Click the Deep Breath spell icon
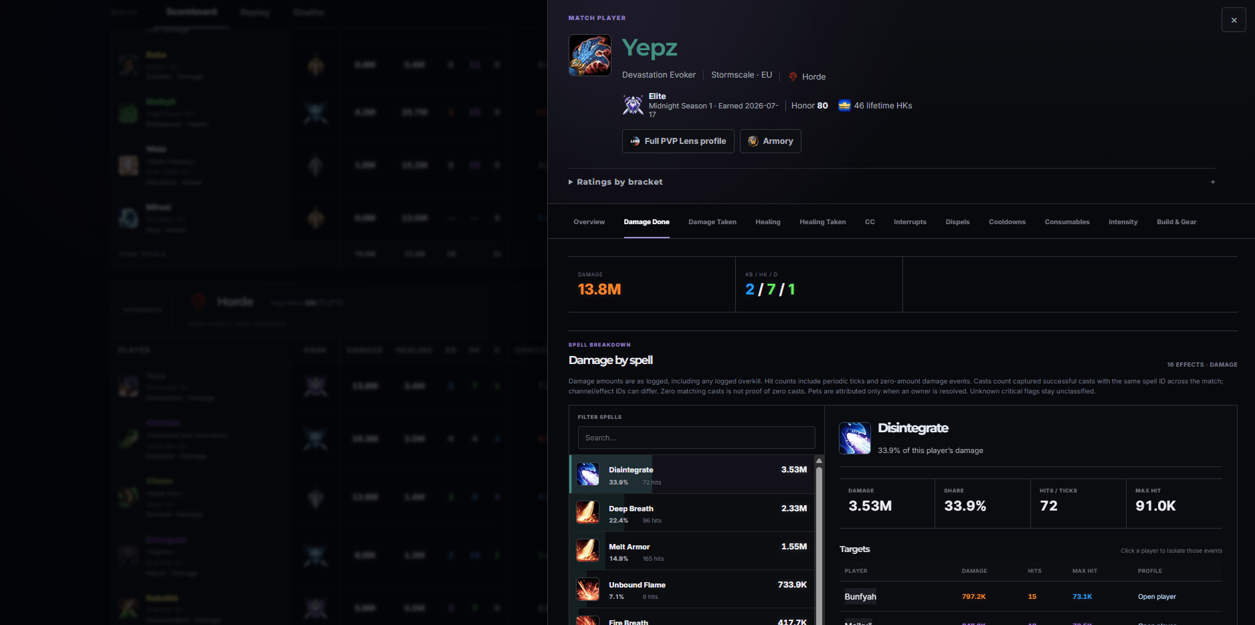The image size is (1255, 625). pos(588,513)
